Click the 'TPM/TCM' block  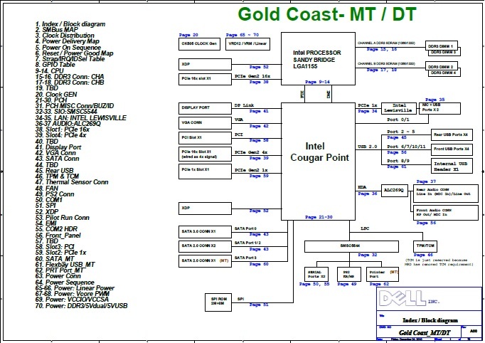[425, 246]
